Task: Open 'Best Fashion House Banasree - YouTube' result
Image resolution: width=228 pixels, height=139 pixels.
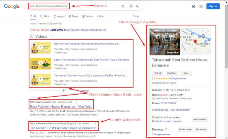Action: (x=61, y=107)
